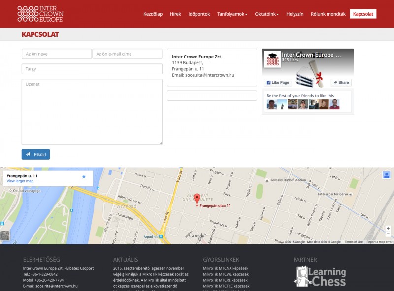Image resolution: width=394 pixels, height=291 pixels.
Task: Open the Street View pegman icon
Action: [387, 175]
